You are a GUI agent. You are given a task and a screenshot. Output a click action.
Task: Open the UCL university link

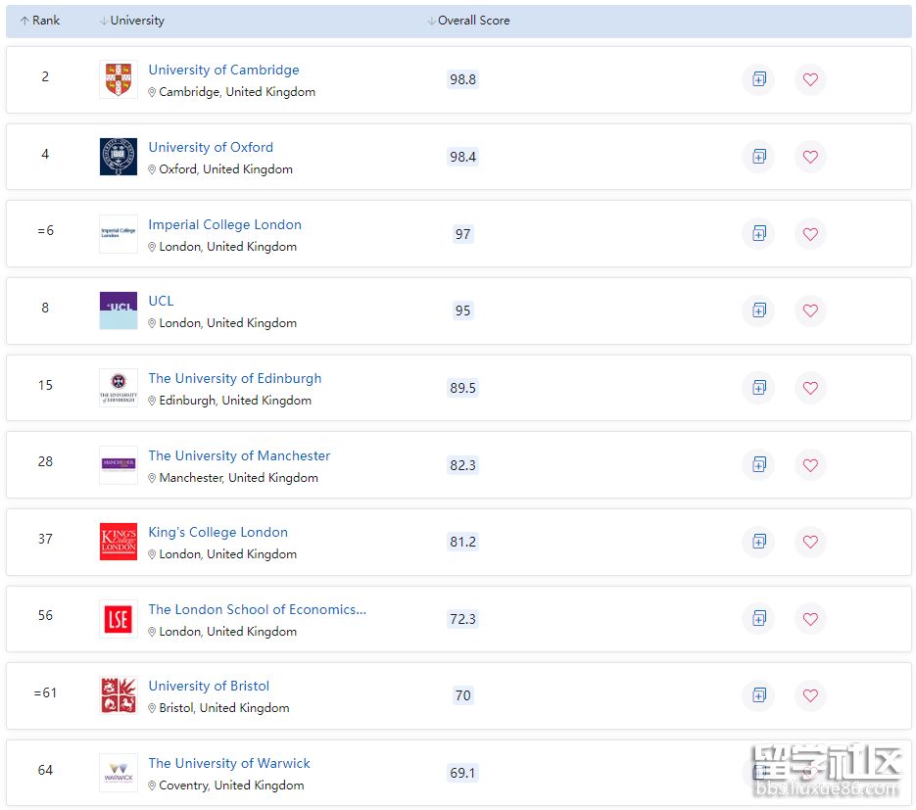click(161, 301)
